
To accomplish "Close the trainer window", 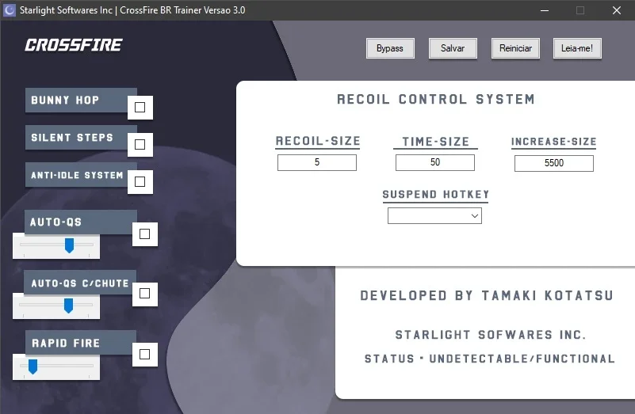I will pyautogui.click(x=617, y=10).
